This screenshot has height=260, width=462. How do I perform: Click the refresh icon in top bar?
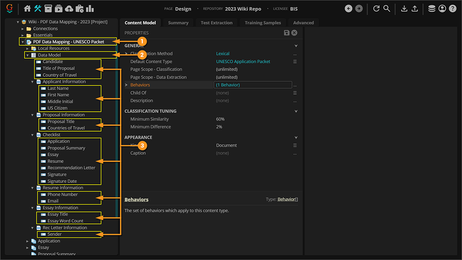click(x=376, y=9)
